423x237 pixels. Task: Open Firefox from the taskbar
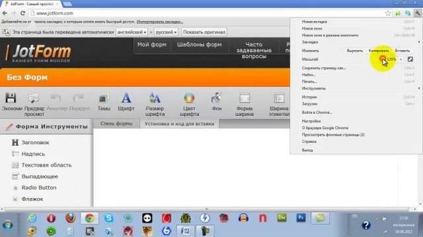tap(70, 218)
